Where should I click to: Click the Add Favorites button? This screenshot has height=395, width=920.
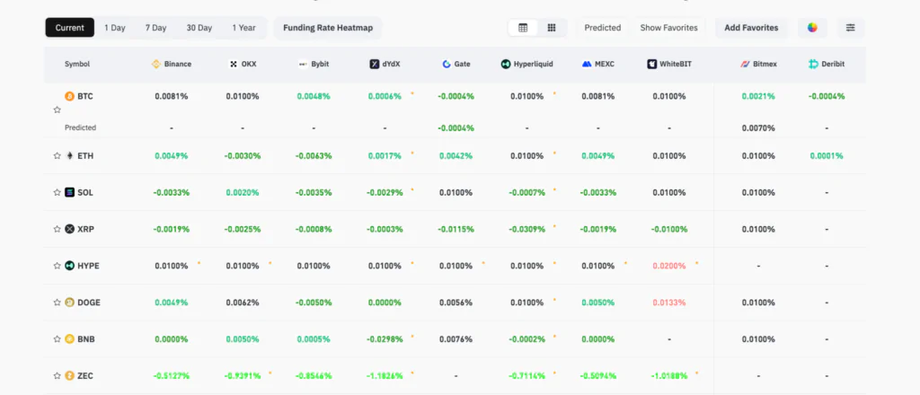[x=751, y=28]
